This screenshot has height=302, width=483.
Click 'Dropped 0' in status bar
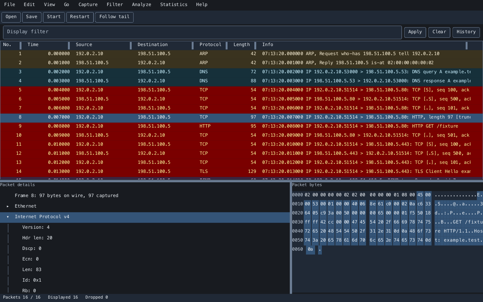(97, 297)
